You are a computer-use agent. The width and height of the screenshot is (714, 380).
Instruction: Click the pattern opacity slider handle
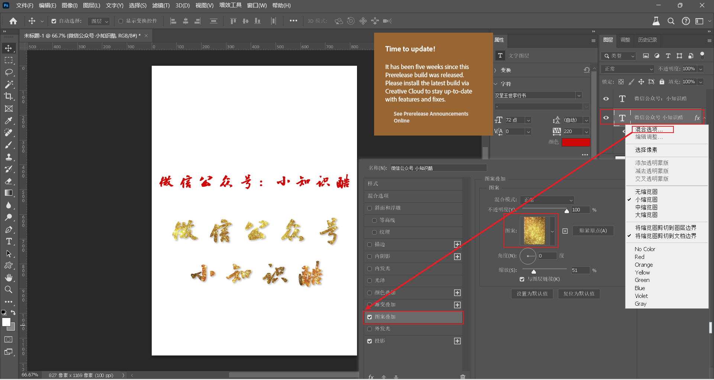pyautogui.click(x=567, y=211)
